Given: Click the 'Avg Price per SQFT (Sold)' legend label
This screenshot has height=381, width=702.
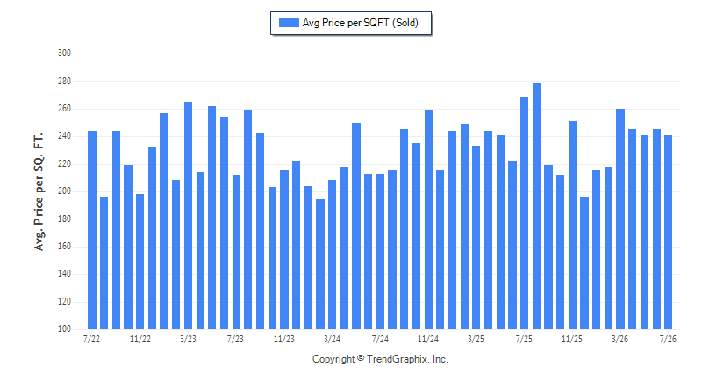Looking at the screenshot, I should 360,23.
